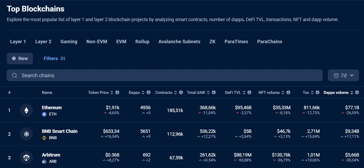
Task: Click Arbitrum DeFi TVL value $88,19M
Action: pos(243,155)
